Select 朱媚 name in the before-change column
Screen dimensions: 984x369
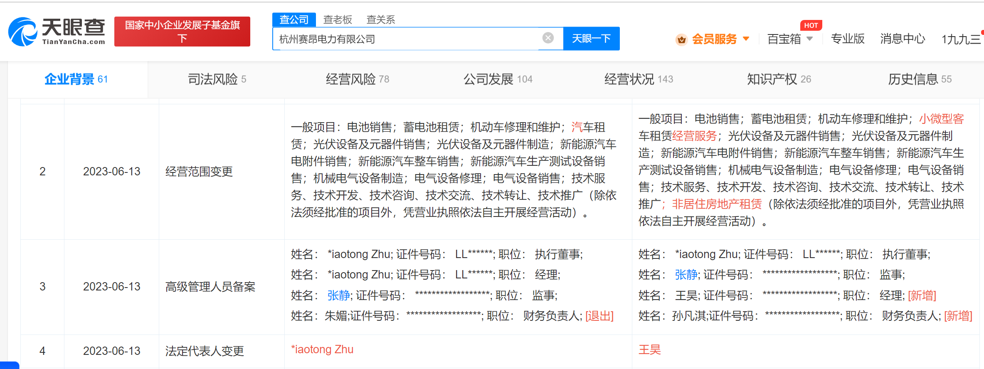pos(336,316)
